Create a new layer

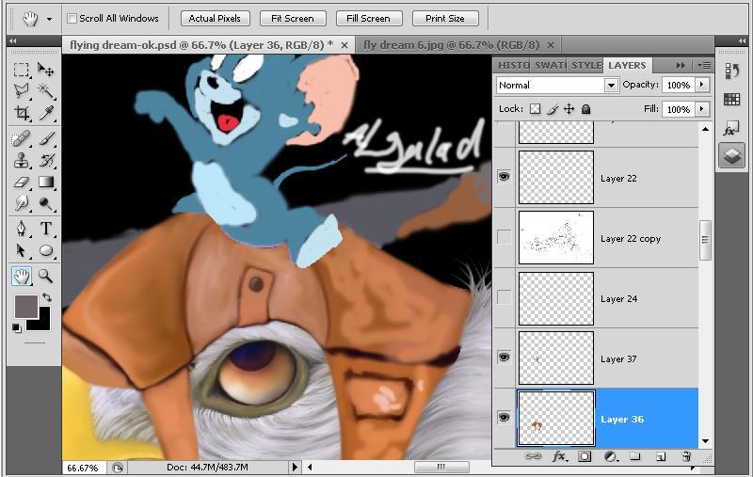[x=661, y=456]
